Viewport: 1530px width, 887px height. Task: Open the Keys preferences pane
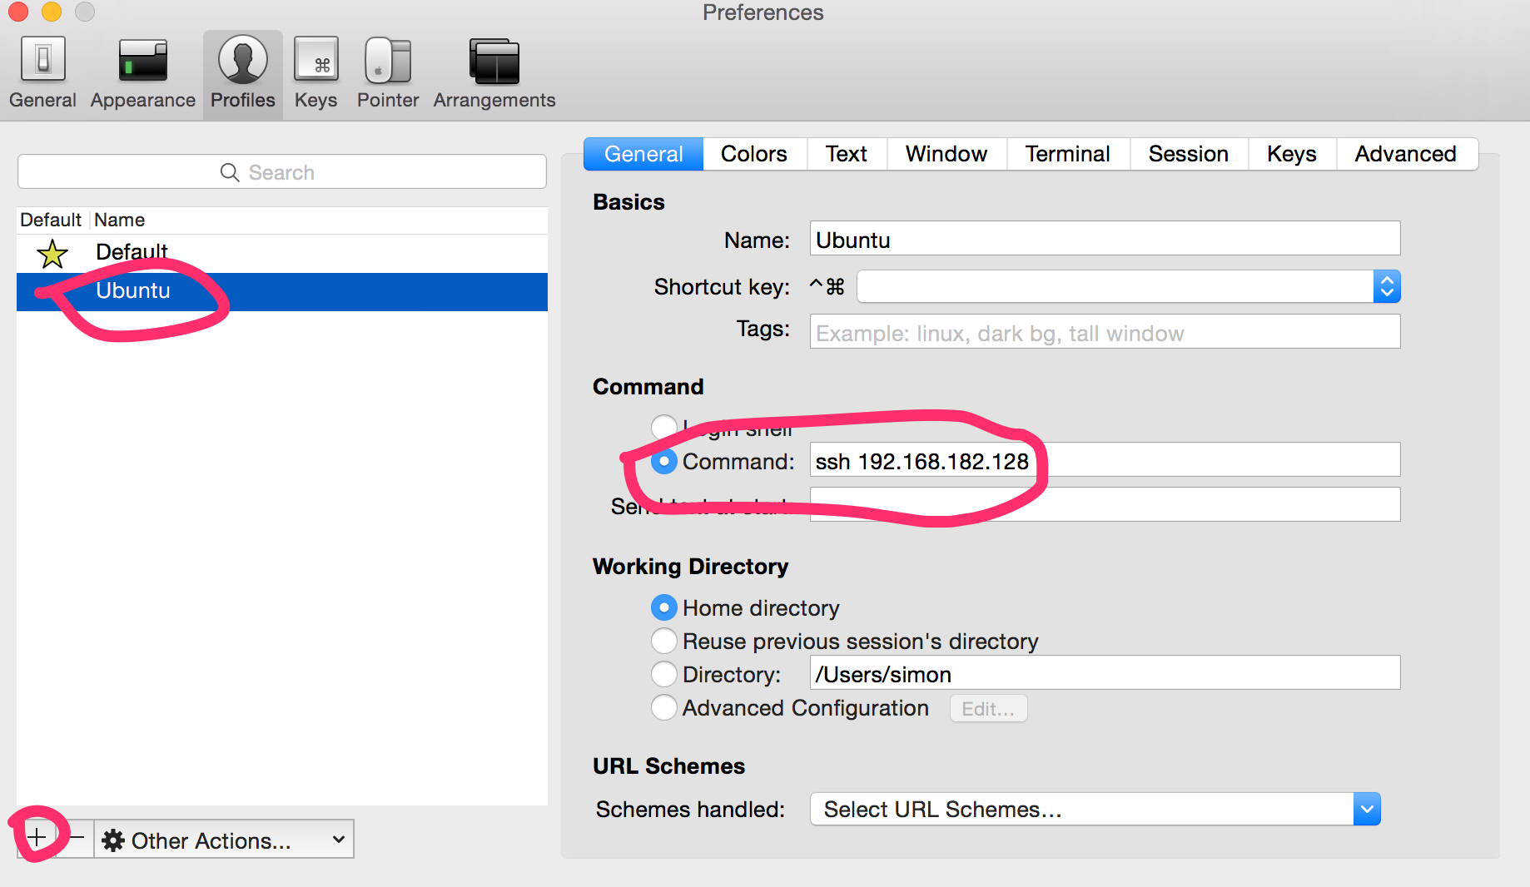click(316, 73)
